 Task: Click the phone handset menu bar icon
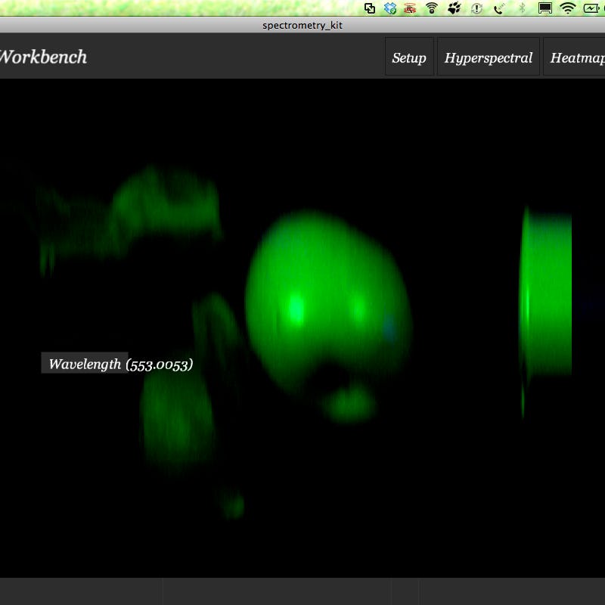click(499, 8)
